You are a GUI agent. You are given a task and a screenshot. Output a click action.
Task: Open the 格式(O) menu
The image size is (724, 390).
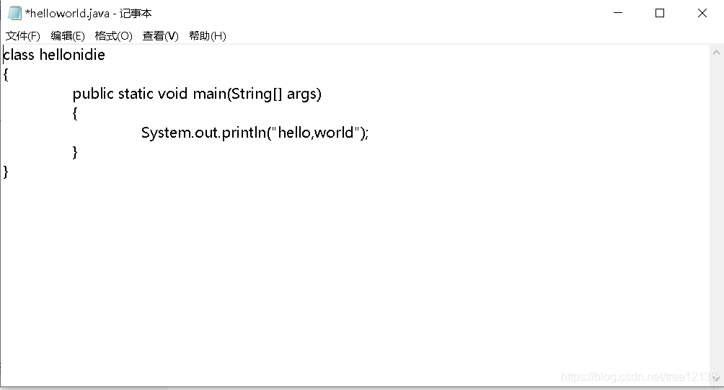click(x=113, y=36)
